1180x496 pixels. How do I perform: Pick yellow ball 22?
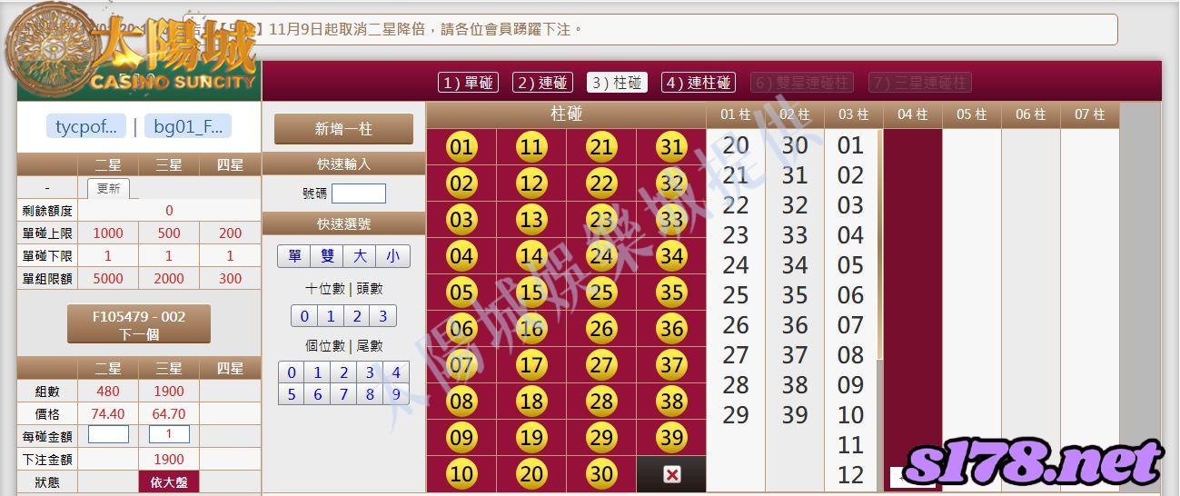pos(601,184)
